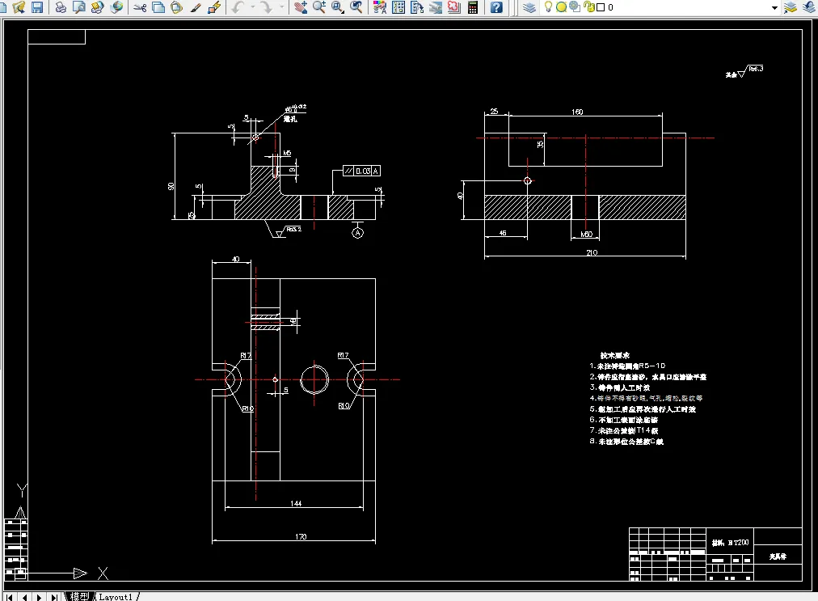Expand the Undo history dropdown arrow
Image resolution: width=818 pixels, height=601 pixels.
coord(252,7)
